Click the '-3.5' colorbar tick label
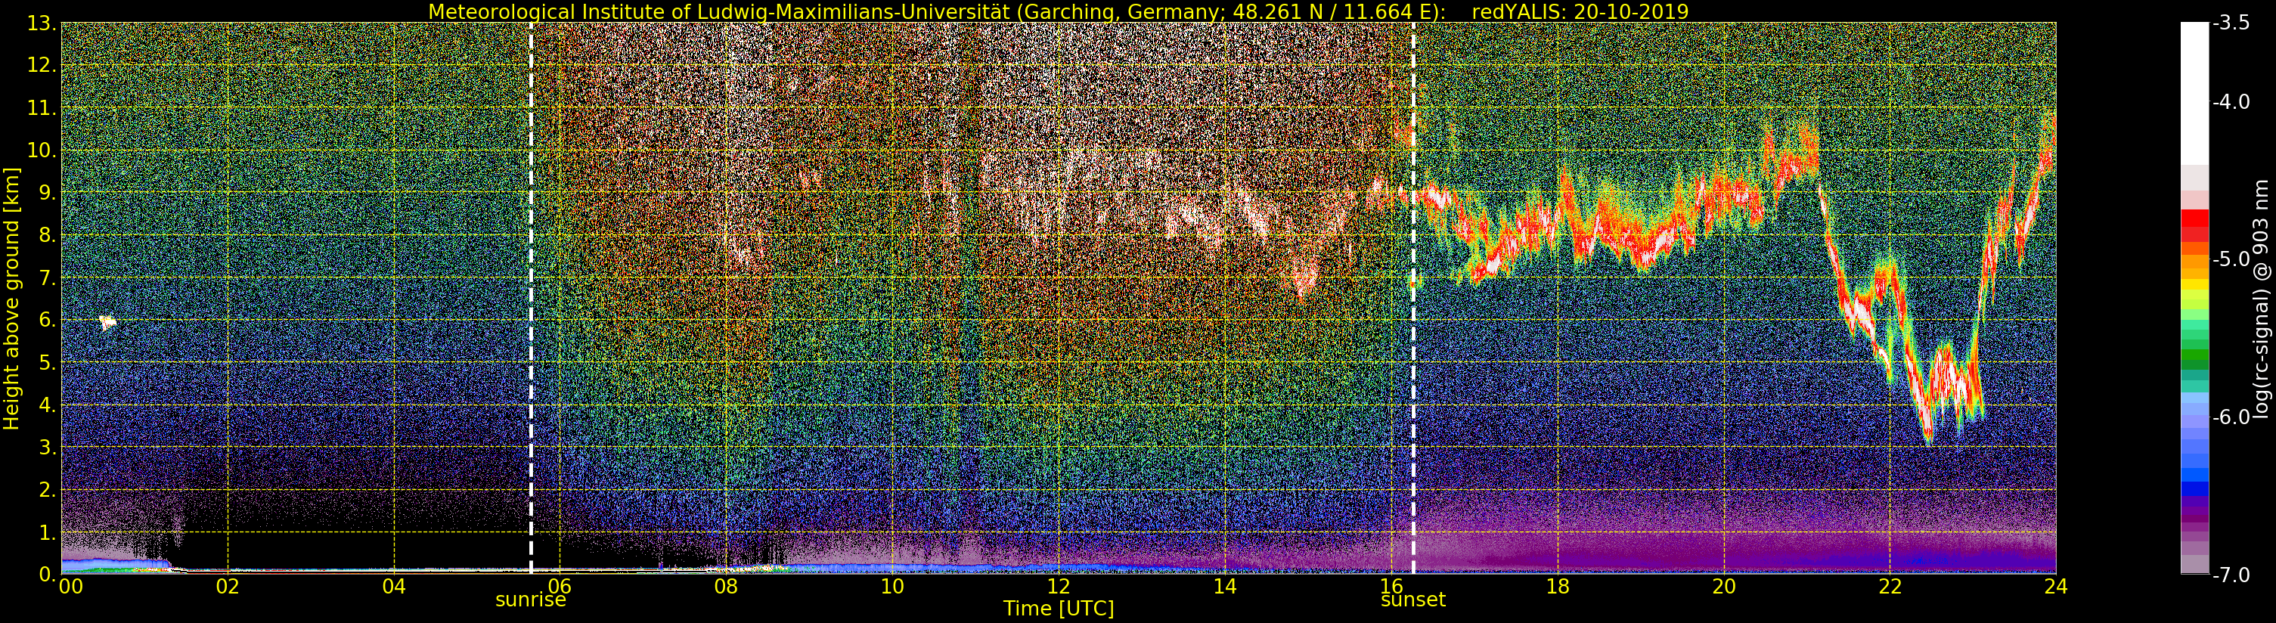Screen dimensions: 2276x623 tap(2231, 23)
